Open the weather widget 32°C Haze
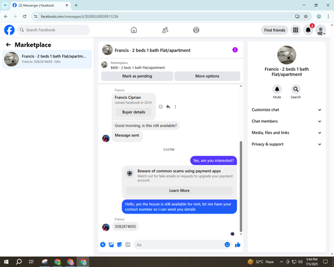Image resolution: width=334 pixels, height=267 pixels. 261,262
